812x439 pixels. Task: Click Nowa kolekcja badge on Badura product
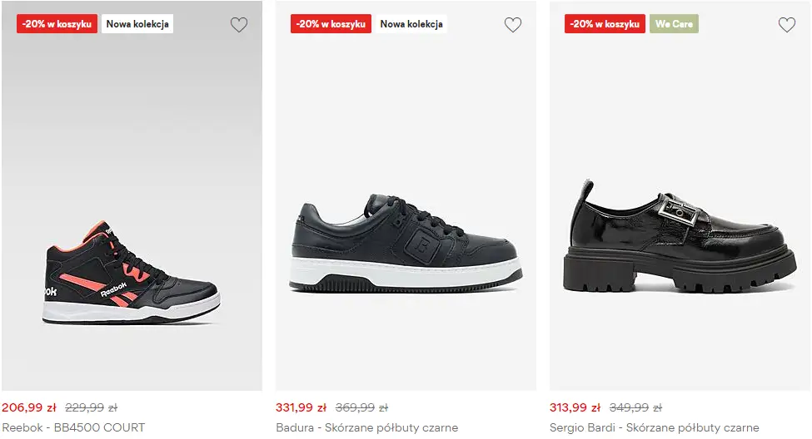(411, 24)
